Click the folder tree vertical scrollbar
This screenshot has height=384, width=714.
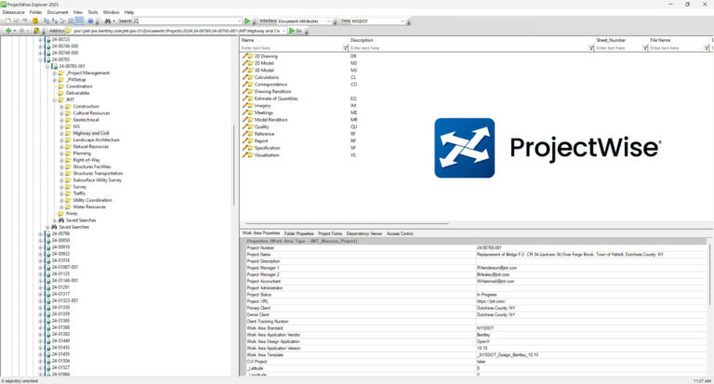(x=234, y=164)
